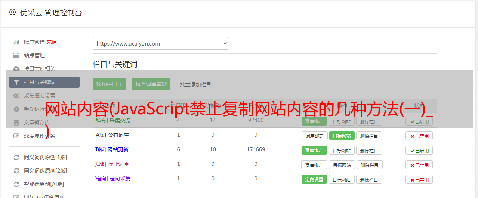The width and height of the screenshot is (478, 198).
Task: Click green 目标网站 in the 公有词库 row
Action: pyautogui.click(x=342, y=136)
